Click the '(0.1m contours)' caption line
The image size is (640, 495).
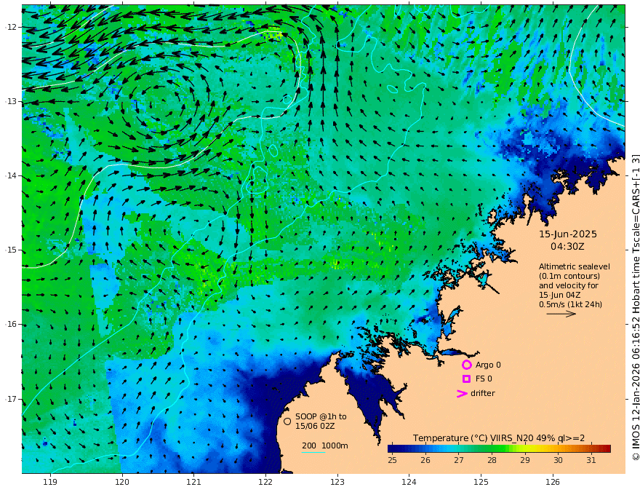point(569,276)
